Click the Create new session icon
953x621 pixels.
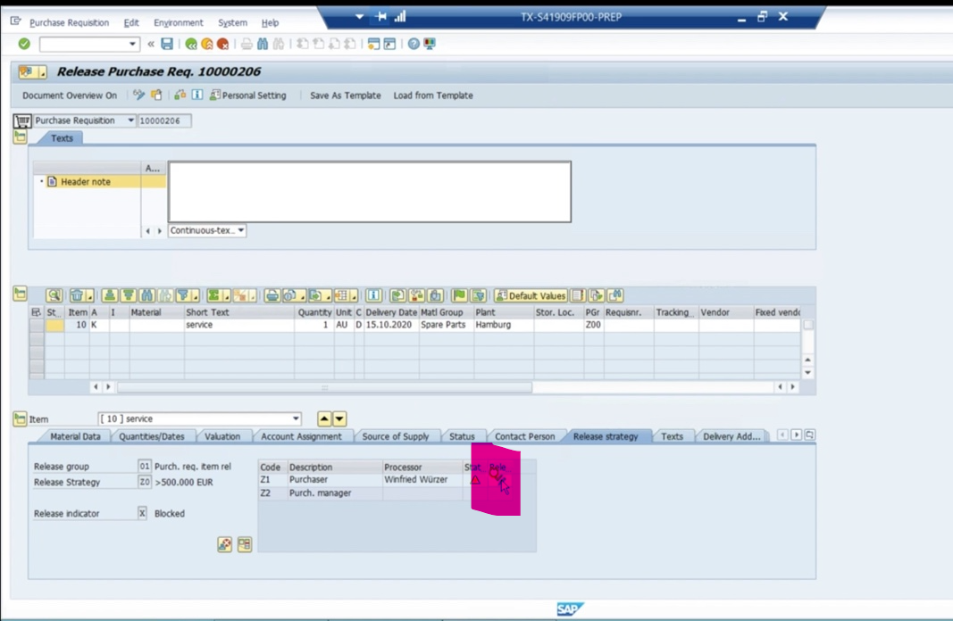pyautogui.click(x=373, y=44)
